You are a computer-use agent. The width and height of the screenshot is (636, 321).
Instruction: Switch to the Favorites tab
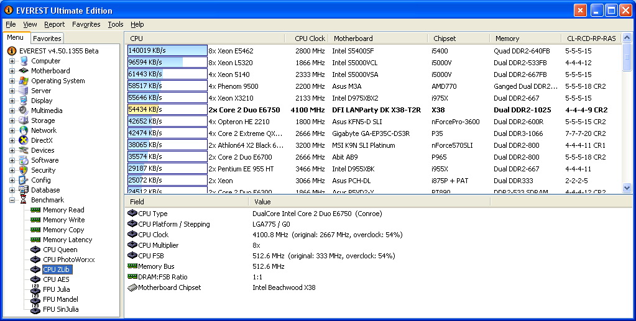click(x=47, y=38)
